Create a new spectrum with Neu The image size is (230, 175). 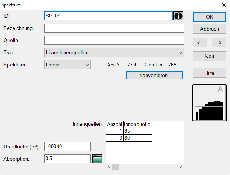click(210, 56)
